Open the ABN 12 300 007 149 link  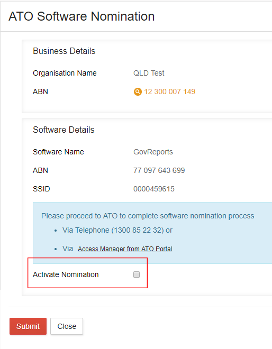tap(169, 91)
